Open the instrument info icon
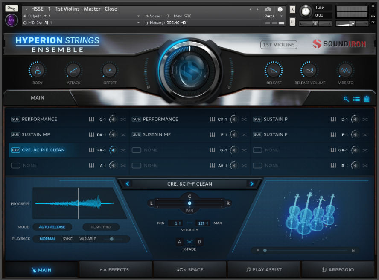The image size is (379, 280). point(280,9)
